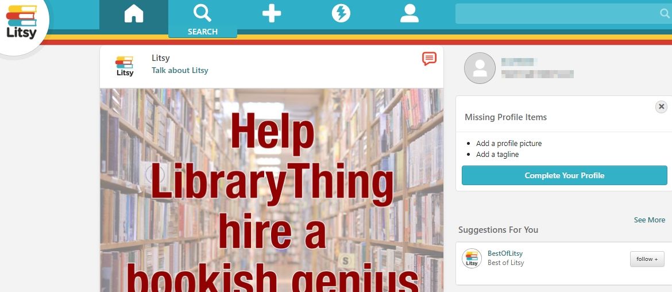Open the See More suggestions link
This screenshot has width=672, height=292.
tap(649, 220)
